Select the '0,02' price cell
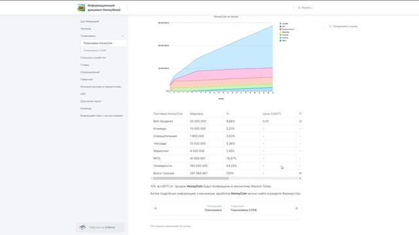Screen dimensions: 419x235 266,121
